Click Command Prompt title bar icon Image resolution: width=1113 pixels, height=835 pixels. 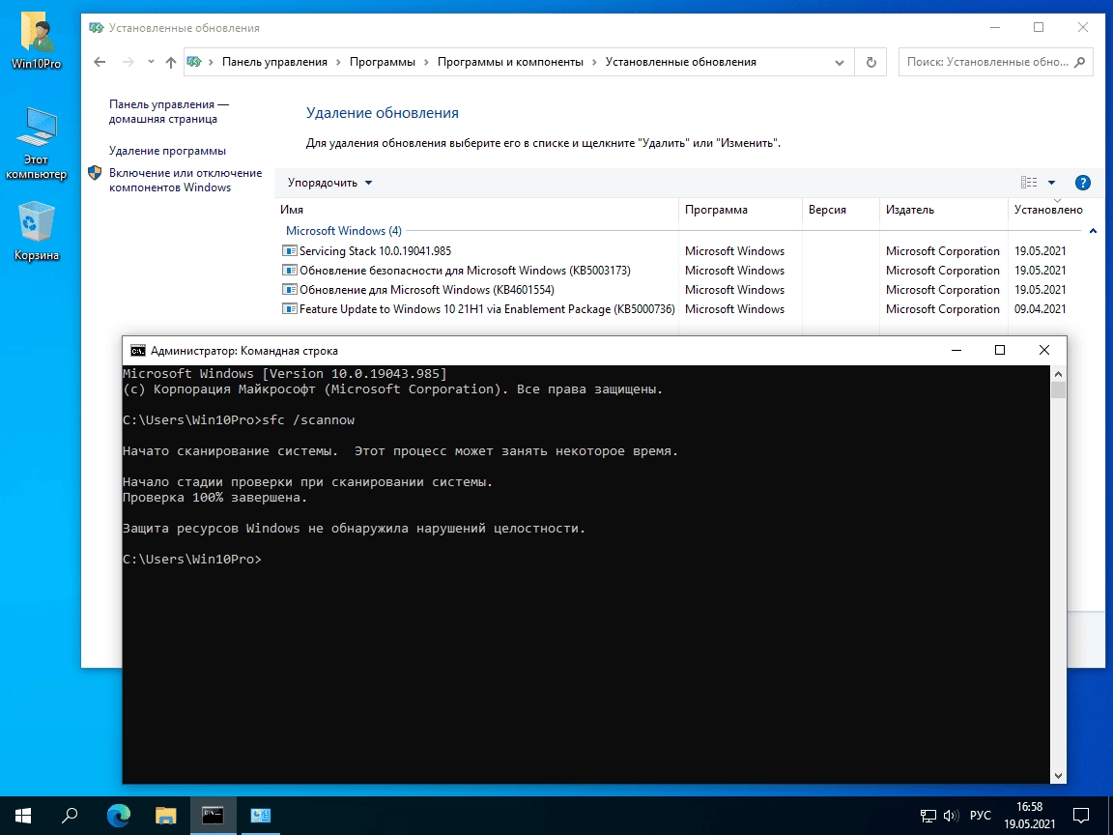click(138, 351)
